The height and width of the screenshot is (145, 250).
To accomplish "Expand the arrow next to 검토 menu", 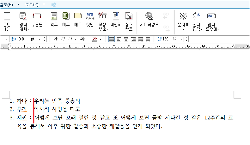I will click(x=18, y=4).
